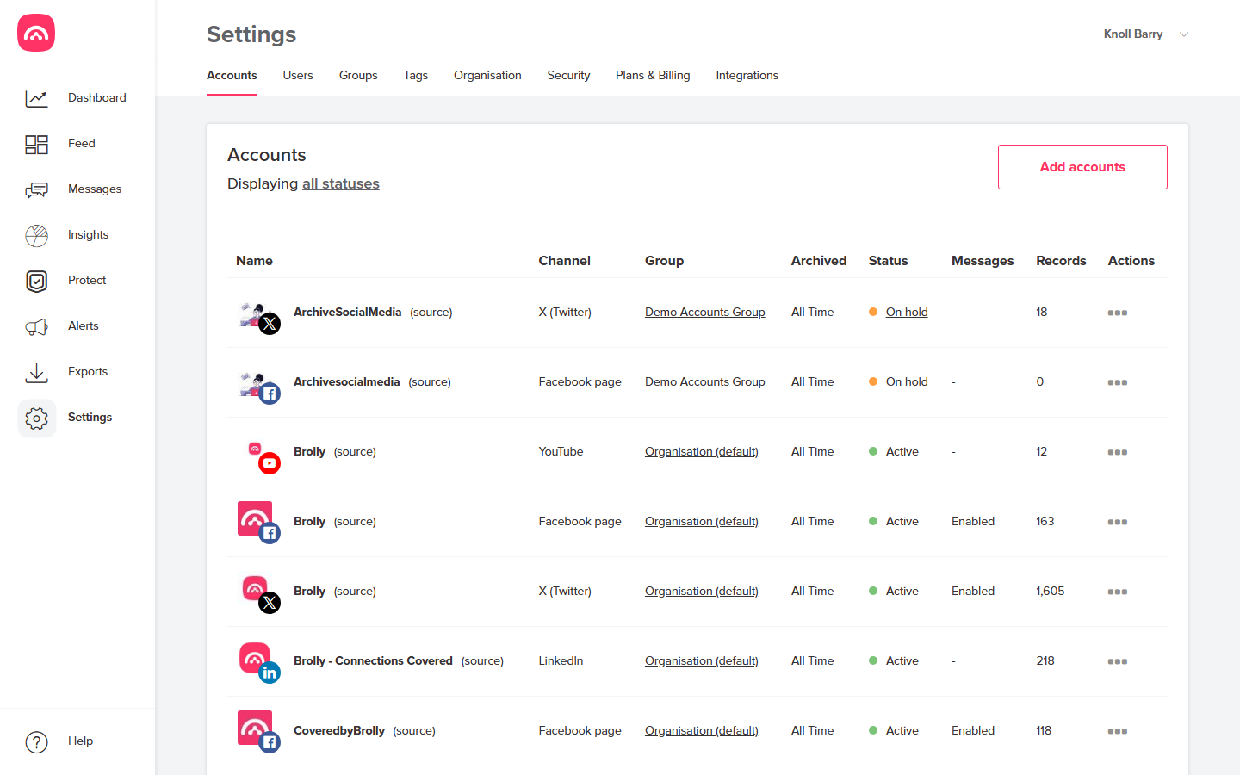Open actions menu for Brolly Facebook page

click(x=1118, y=522)
